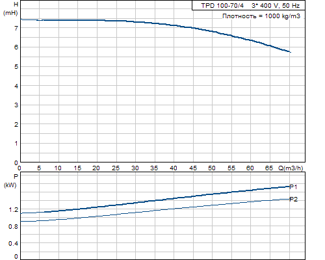Click the 10 tick on flow axis

point(58,168)
